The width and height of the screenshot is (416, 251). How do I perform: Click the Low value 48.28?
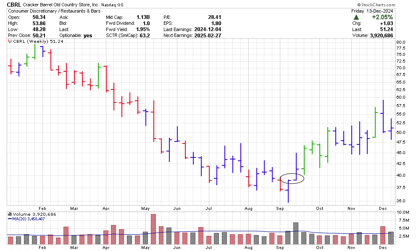(x=39, y=29)
